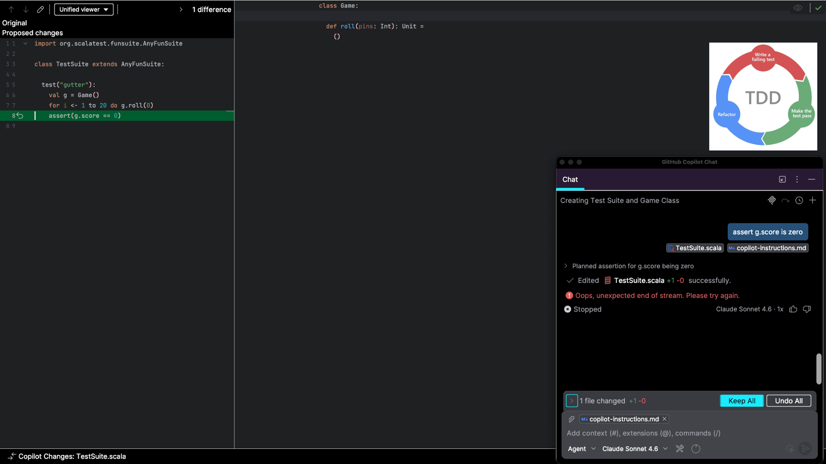This screenshot has height=464, width=826.
Task: Select the Chat tab
Action: (x=570, y=180)
